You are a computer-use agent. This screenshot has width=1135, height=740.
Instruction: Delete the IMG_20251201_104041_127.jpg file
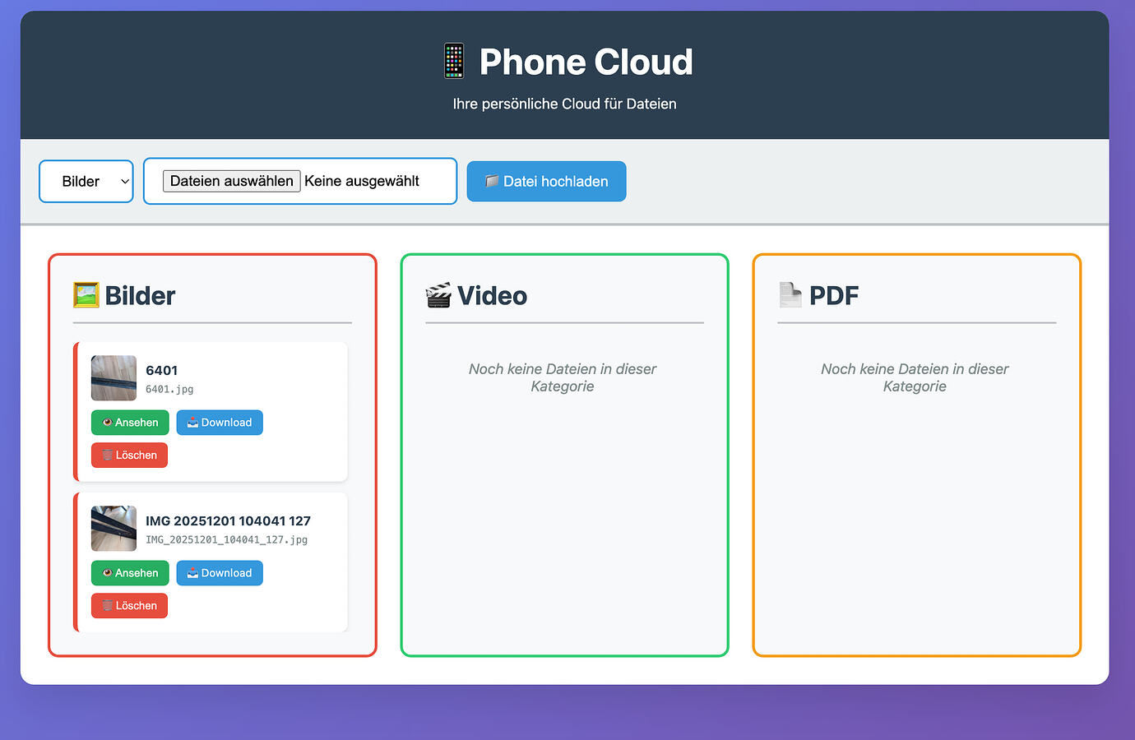tap(129, 606)
